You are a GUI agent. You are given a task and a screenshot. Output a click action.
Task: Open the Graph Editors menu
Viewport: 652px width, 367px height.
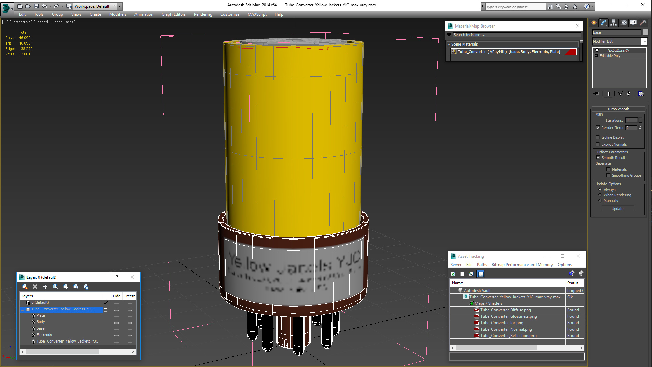click(x=174, y=14)
